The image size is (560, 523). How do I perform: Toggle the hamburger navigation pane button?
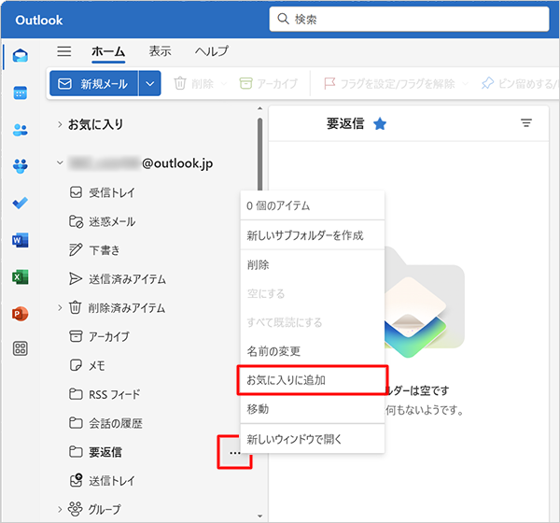tap(64, 51)
